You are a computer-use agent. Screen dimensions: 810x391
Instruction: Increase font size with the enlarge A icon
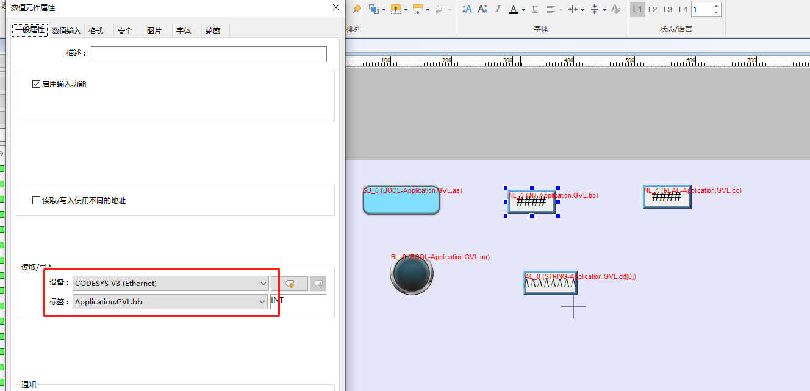tap(467, 9)
